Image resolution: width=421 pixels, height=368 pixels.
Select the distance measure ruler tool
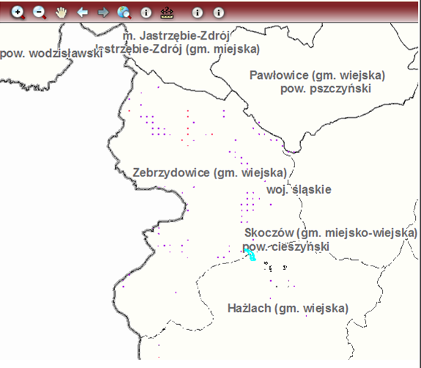pos(167,12)
